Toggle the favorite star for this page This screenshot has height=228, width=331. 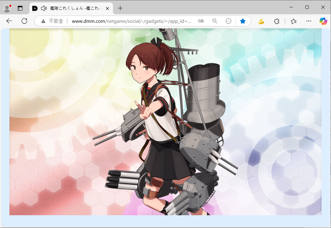click(x=243, y=21)
